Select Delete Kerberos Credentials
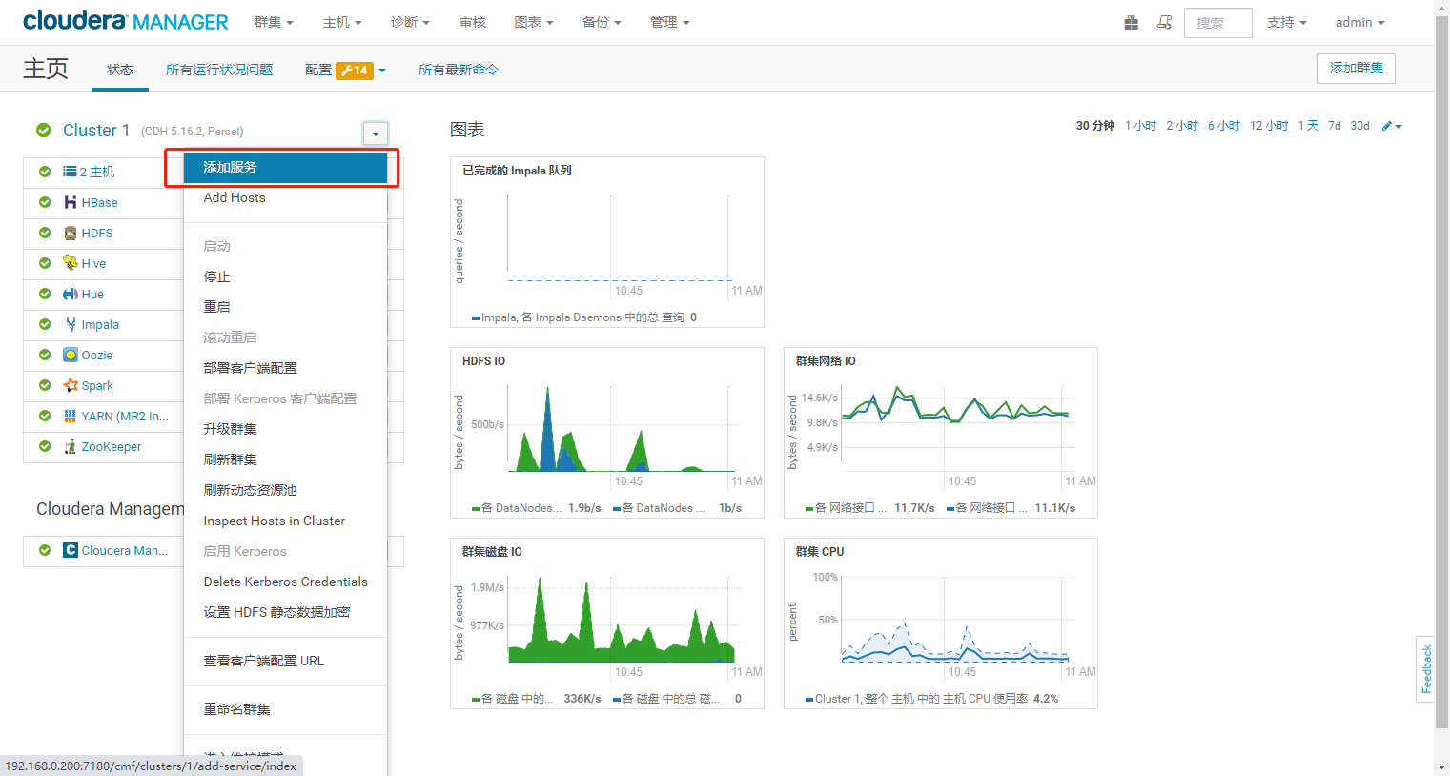Screen dimensions: 1450x776 coord(286,582)
